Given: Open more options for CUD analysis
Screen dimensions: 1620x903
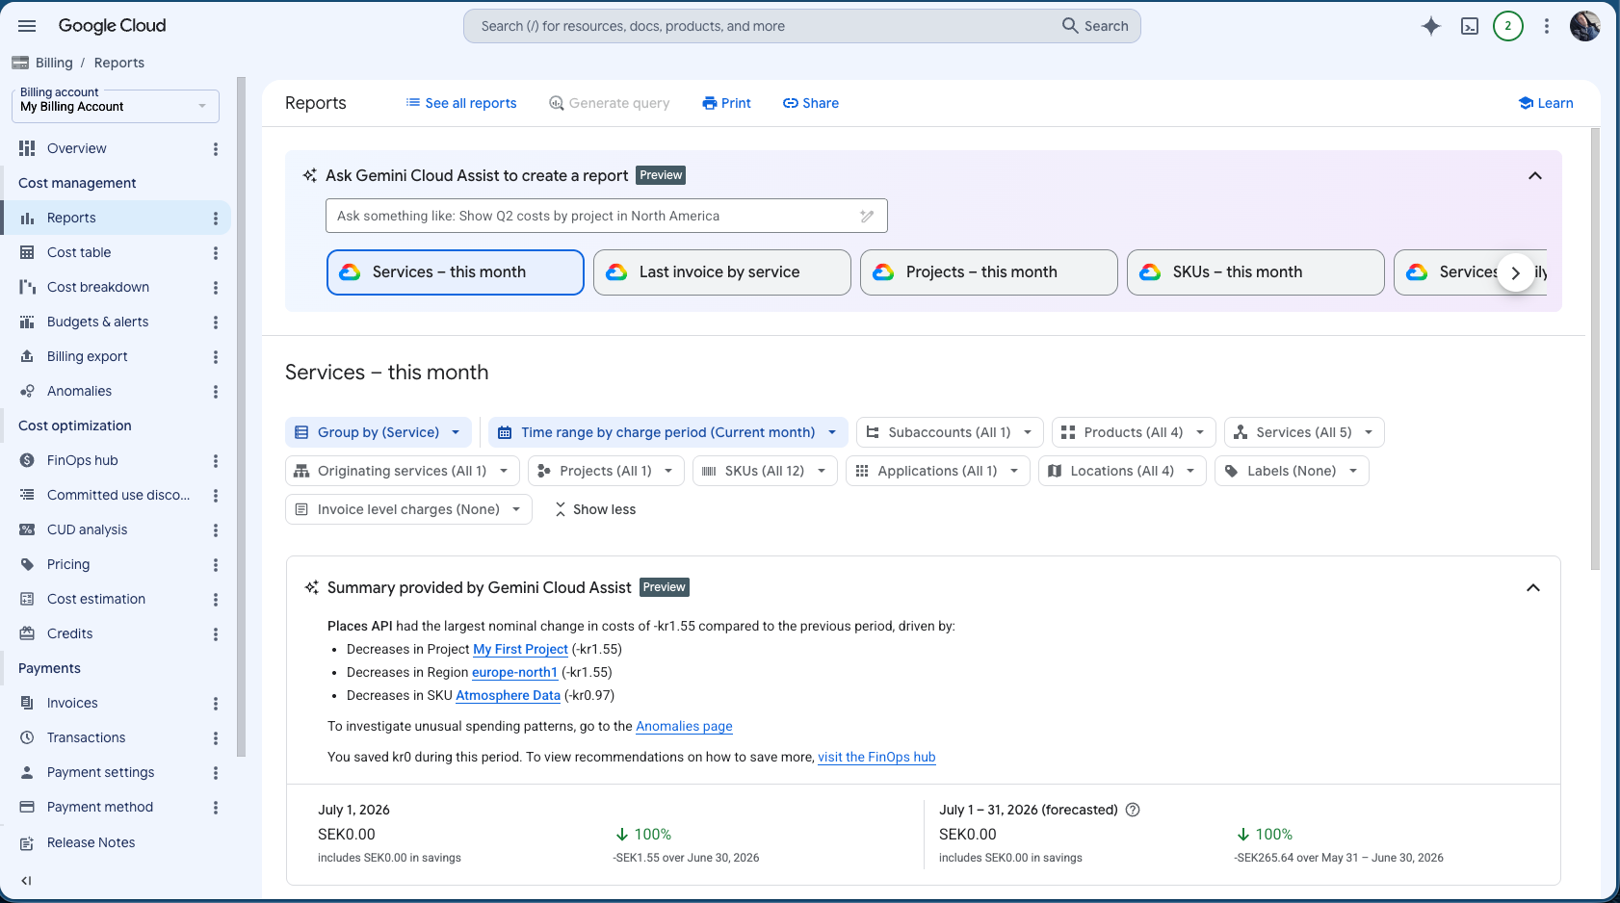Looking at the screenshot, I should click(x=216, y=530).
